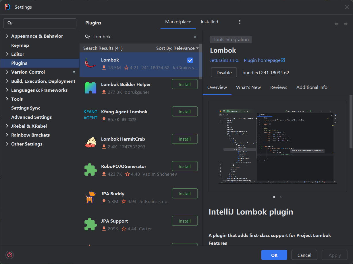
Task: Uncheck the Lombok plugin enabled checkbox
Action: pos(190,60)
